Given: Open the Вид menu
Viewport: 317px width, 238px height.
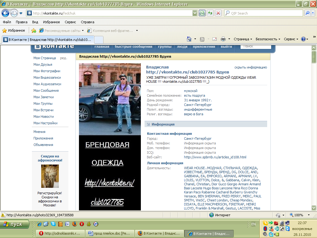Looking at the screenshot, I should point(35,22).
